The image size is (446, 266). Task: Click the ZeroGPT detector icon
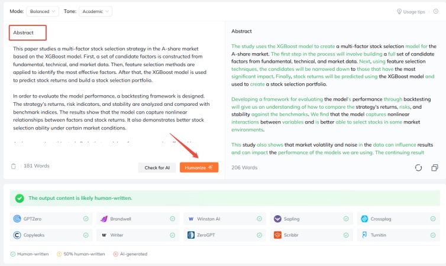(191, 235)
